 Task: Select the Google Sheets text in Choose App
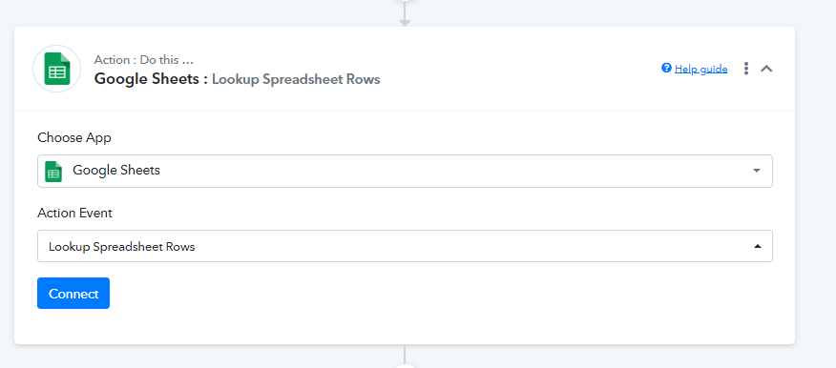coord(116,171)
